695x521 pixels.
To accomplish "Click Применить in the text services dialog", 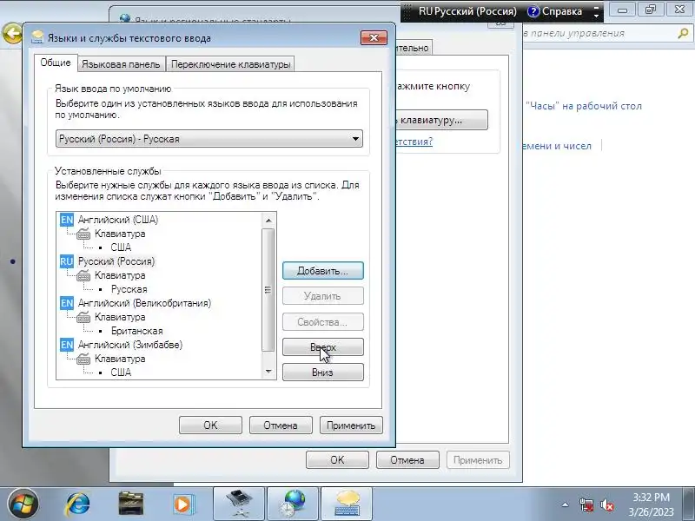I will tap(351, 425).
